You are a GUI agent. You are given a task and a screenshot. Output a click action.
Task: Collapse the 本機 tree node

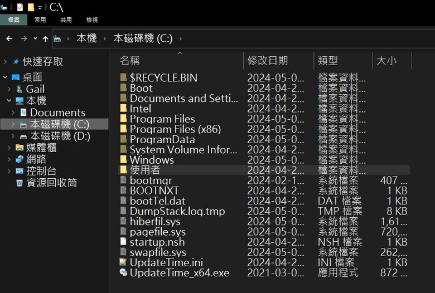coord(9,101)
